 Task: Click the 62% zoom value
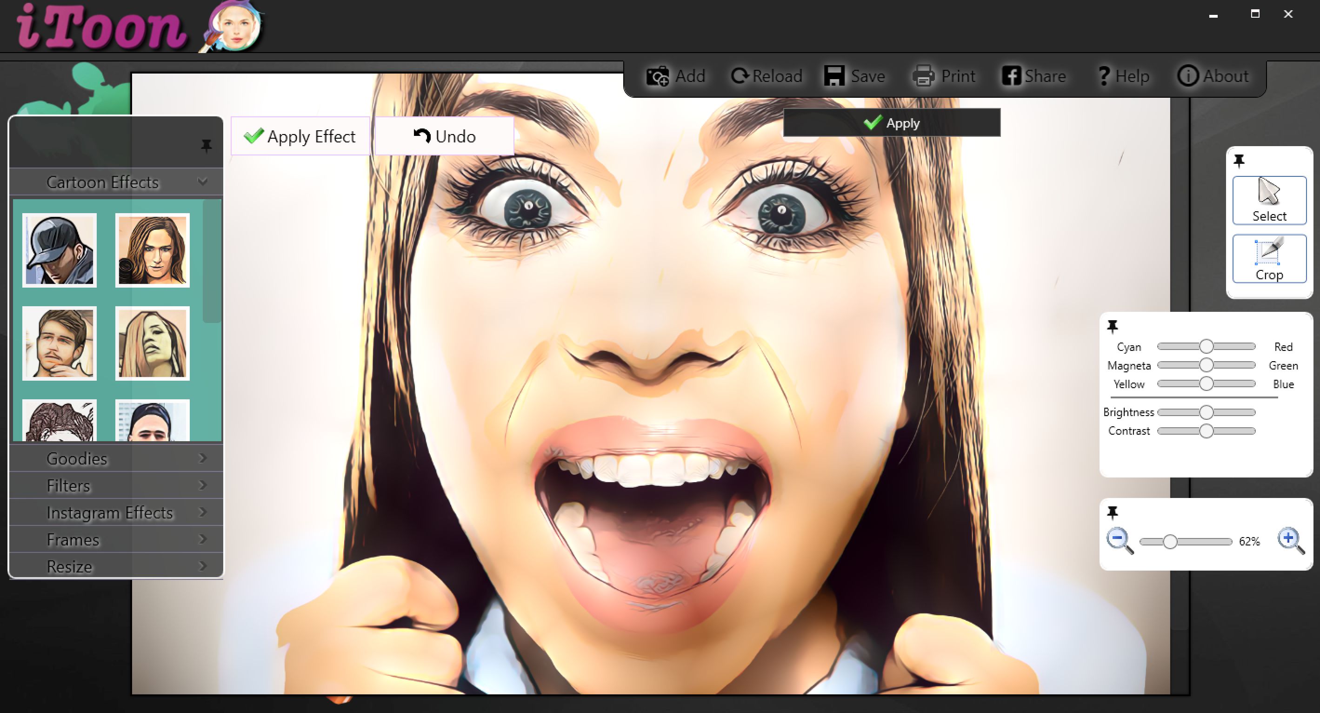pos(1249,541)
